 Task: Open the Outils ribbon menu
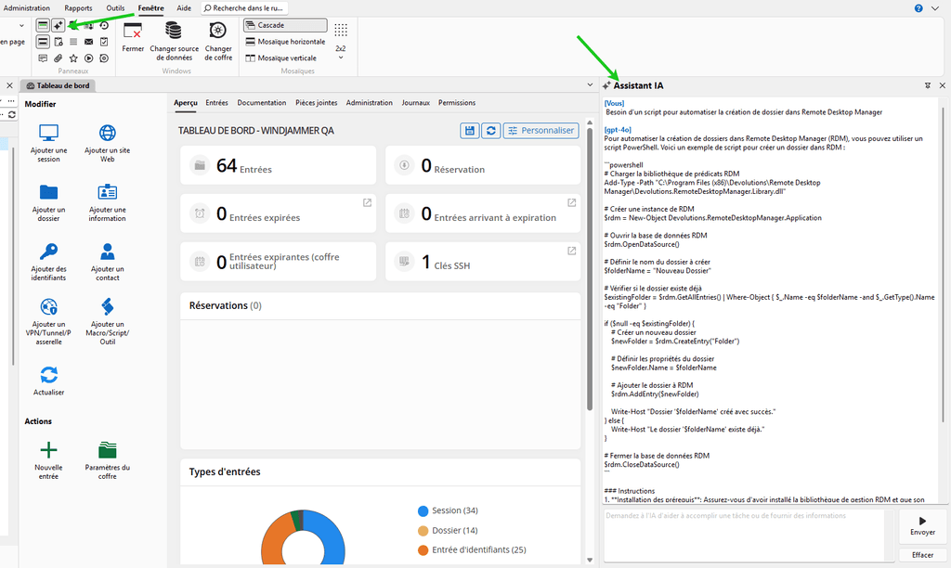tap(115, 7)
